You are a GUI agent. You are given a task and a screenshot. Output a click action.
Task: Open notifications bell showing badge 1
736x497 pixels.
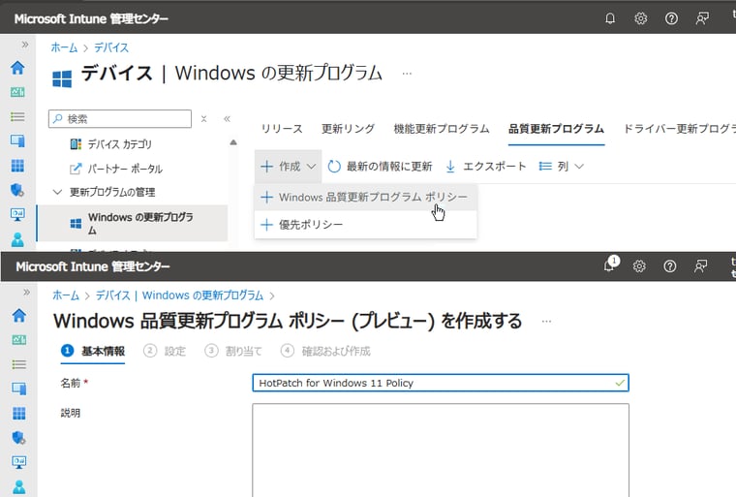[x=610, y=265]
